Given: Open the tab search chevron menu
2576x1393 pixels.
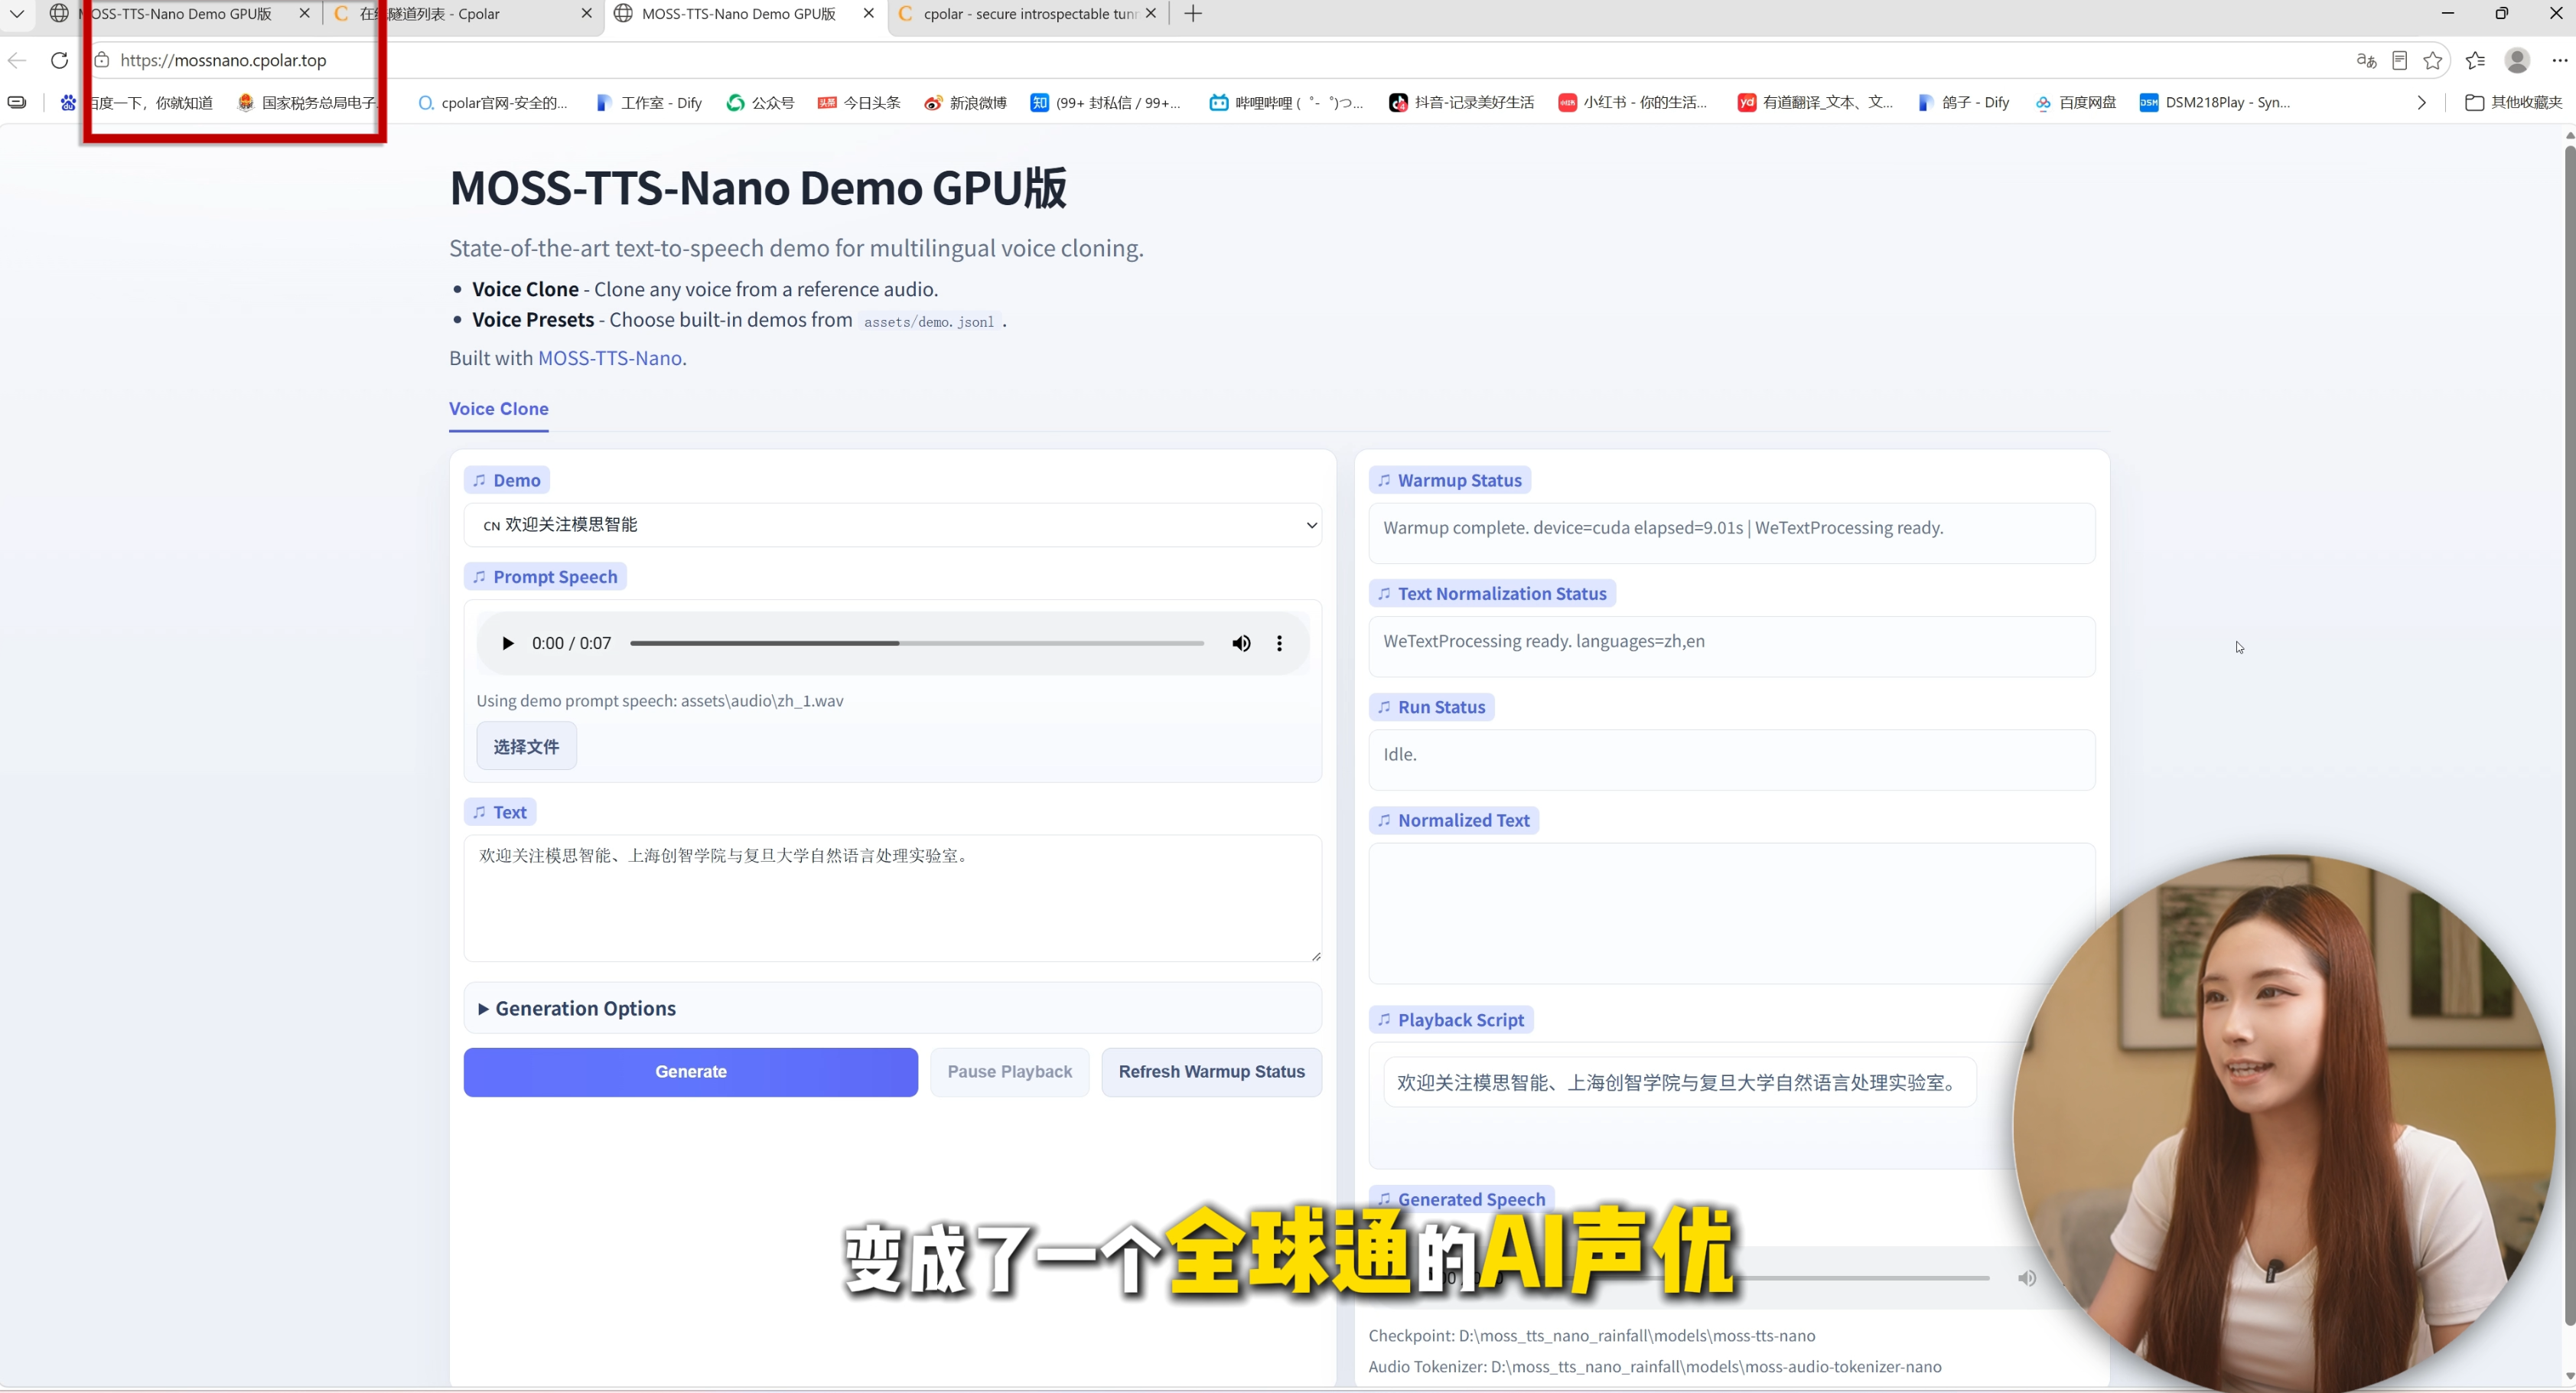Looking at the screenshot, I should point(17,14).
